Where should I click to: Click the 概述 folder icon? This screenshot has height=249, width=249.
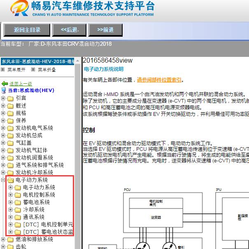pos(10,106)
